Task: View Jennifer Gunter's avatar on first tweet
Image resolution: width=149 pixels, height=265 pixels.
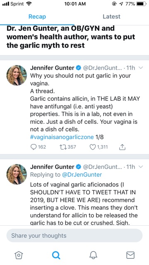Action: point(17,75)
